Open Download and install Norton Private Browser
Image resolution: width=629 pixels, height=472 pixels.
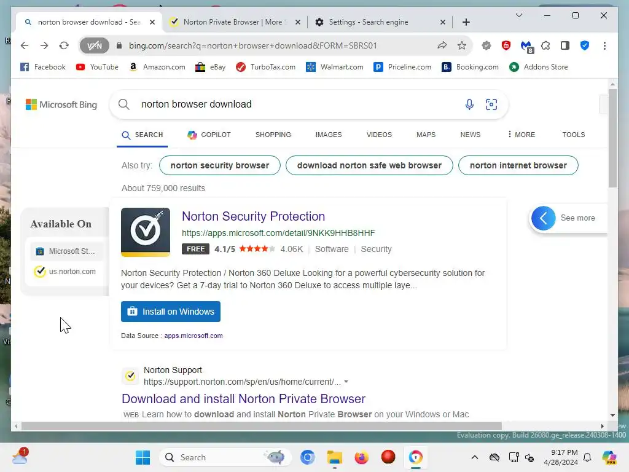click(243, 399)
